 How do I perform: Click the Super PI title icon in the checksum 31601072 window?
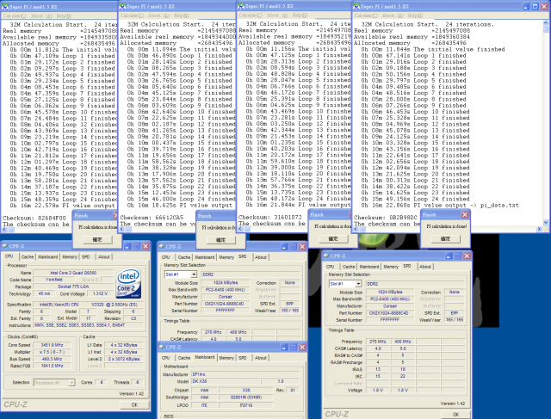coord(241,6)
